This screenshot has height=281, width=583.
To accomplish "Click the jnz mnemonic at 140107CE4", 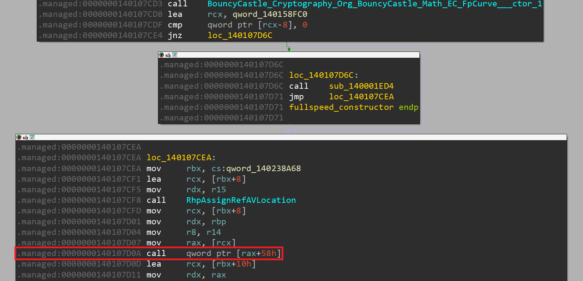I will 175,36.
